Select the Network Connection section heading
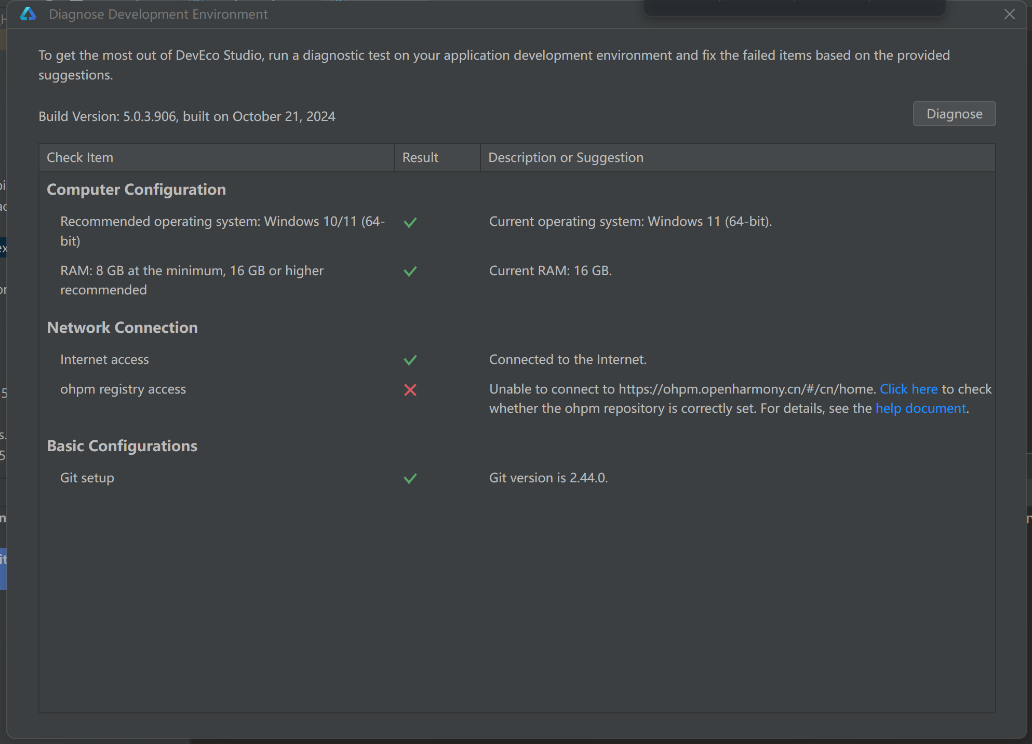Screen dimensions: 1032x744 click(x=123, y=328)
